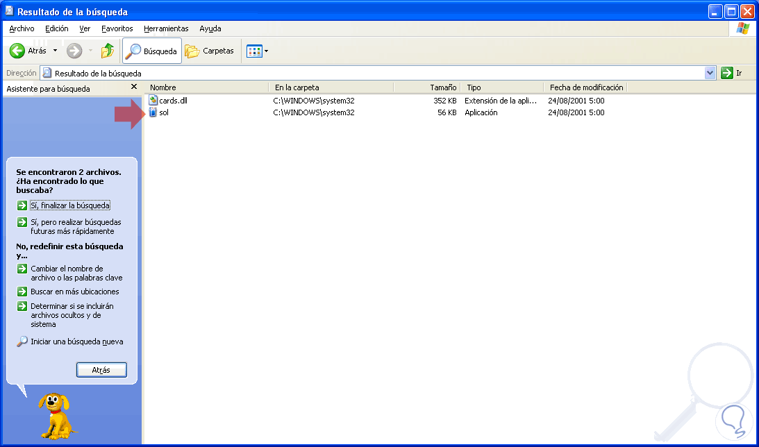Screen dimensions: 759x447
Task: Click green arrow beside finalizar la búsqueda
Action: coord(22,205)
